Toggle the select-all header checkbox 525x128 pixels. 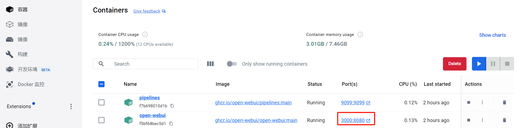[101, 84]
